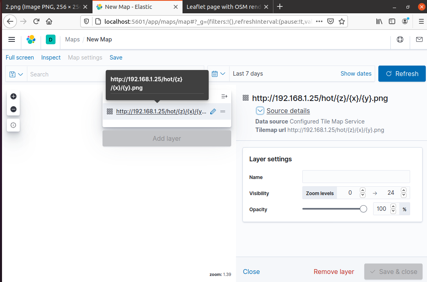Adjust the Opacity slider handle

coord(363,209)
